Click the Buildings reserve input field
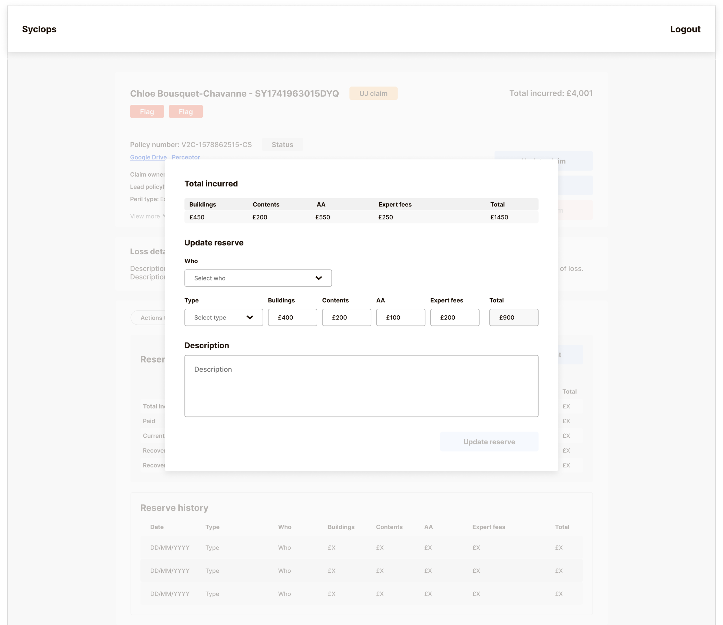 (x=292, y=317)
